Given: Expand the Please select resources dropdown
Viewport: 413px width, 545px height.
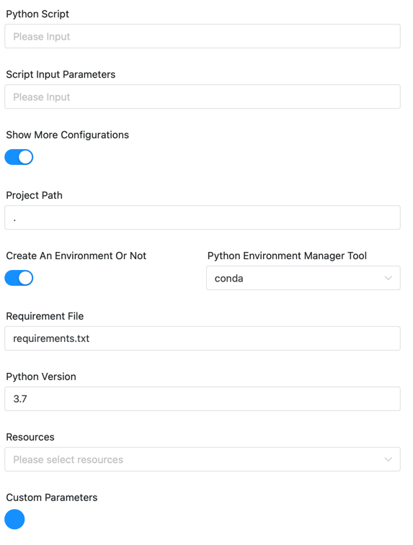Looking at the screenshot, I should click(203, 459).
